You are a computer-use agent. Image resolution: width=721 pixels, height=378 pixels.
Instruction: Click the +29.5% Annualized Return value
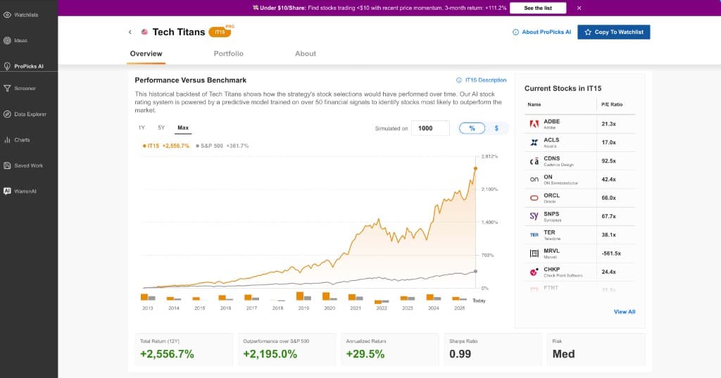(x=365, y=354)
